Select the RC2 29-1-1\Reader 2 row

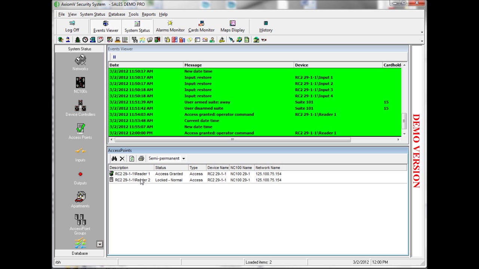click(x=258, y=180)
